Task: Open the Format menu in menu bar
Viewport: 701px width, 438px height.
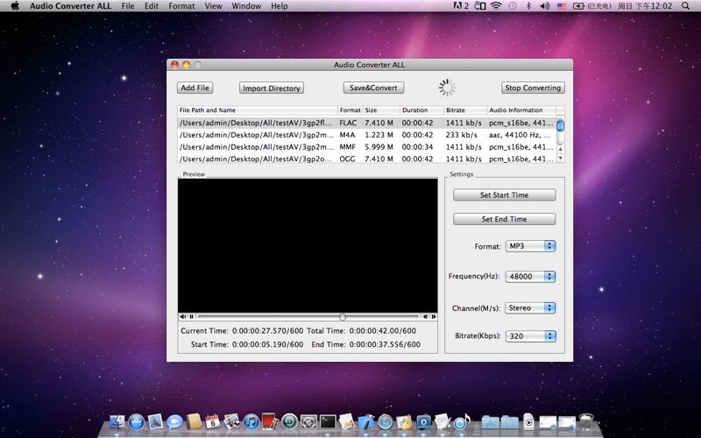Action: pyautogui.click(x=181, y=6)
